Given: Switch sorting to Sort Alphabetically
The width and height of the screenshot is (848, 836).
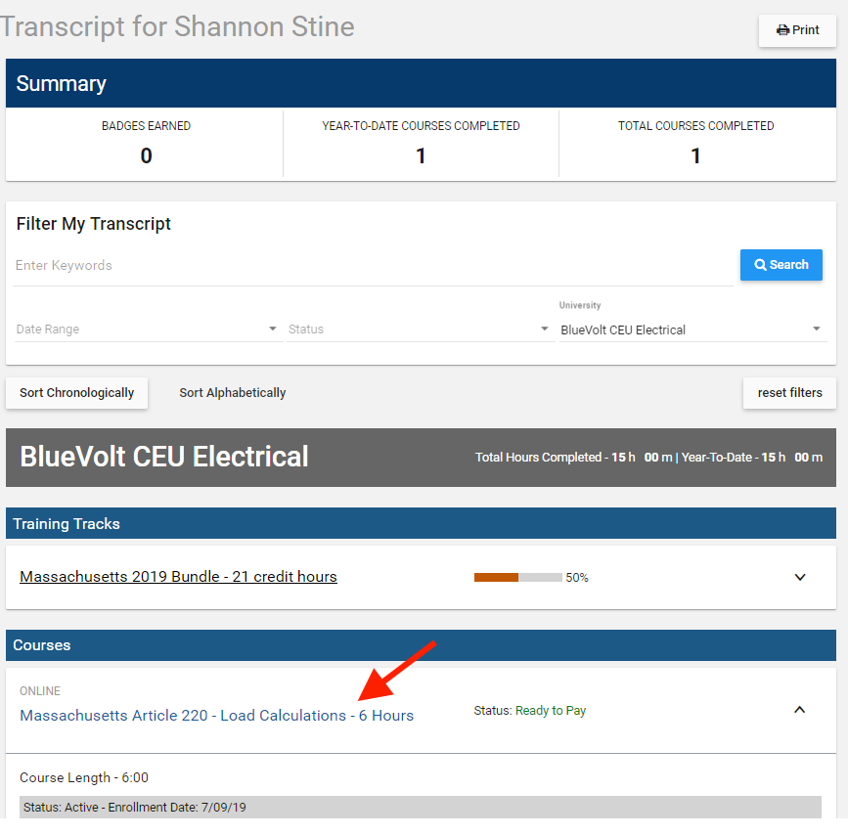Looking at the screenshot, I should click(232, 392).
